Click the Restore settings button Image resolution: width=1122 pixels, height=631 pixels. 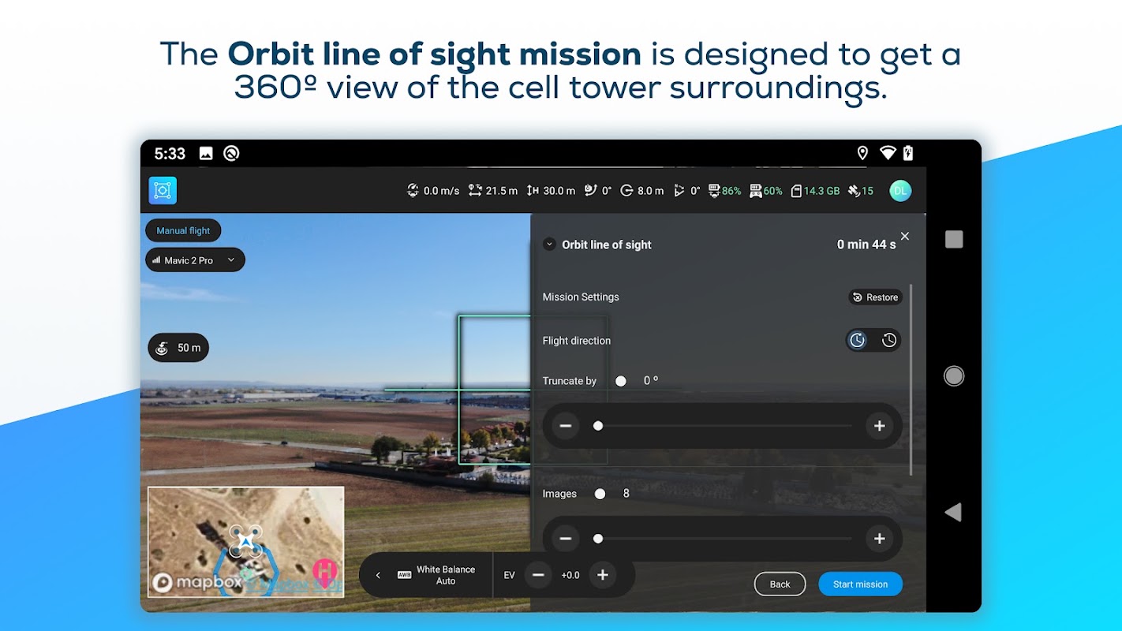coord(875,297)
